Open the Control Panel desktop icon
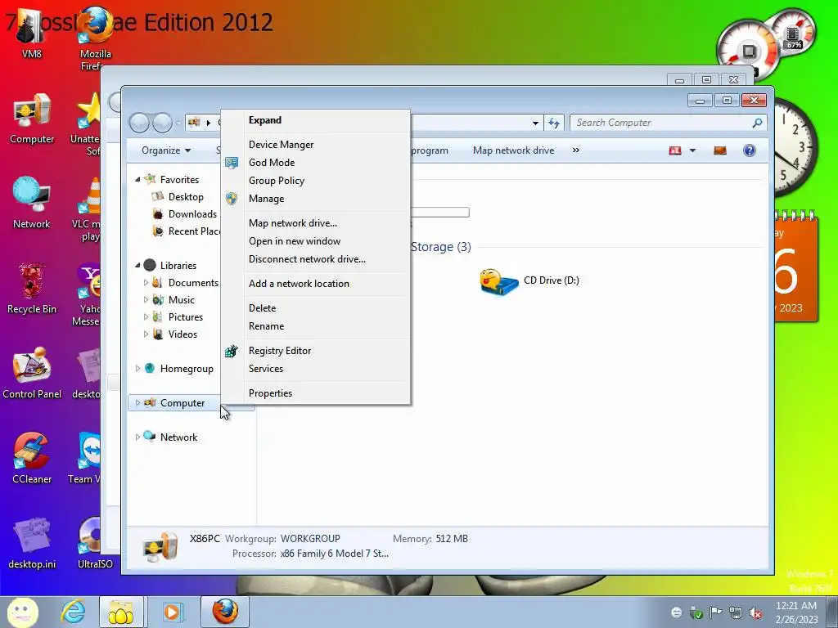Viewport: 838px width, 628px height. click(32, 373)
